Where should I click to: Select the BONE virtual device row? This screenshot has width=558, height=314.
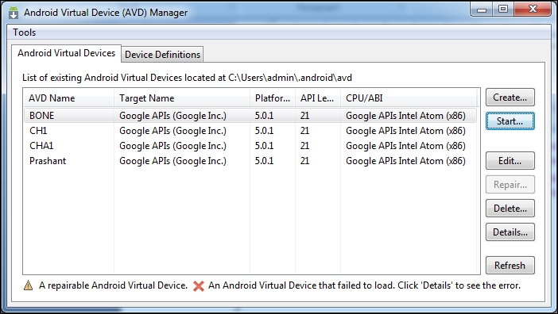(x=250, y=116)
